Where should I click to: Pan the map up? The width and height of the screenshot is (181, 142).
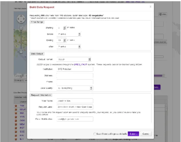pos(21,16)
